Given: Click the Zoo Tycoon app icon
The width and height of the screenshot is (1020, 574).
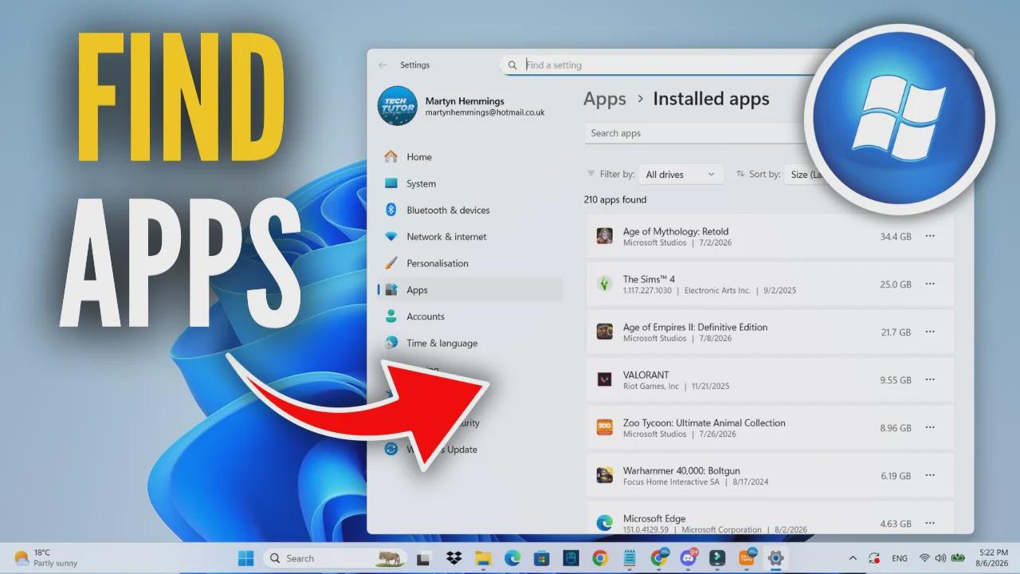Looking at the screenshot, I should (605, 427).
